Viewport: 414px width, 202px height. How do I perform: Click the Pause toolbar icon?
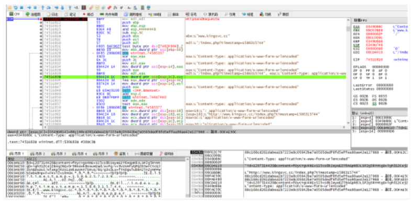tap(35, 8)
